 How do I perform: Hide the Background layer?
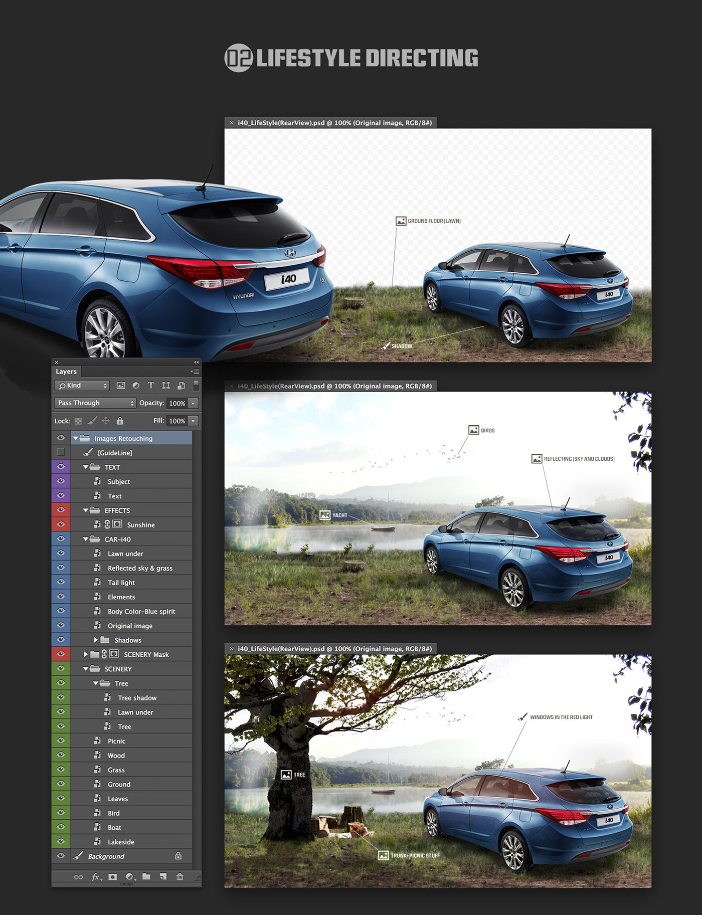(x=61, y=856)
